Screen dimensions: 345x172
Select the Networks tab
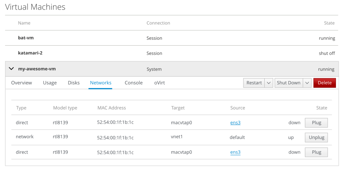(x=100, y=83)
